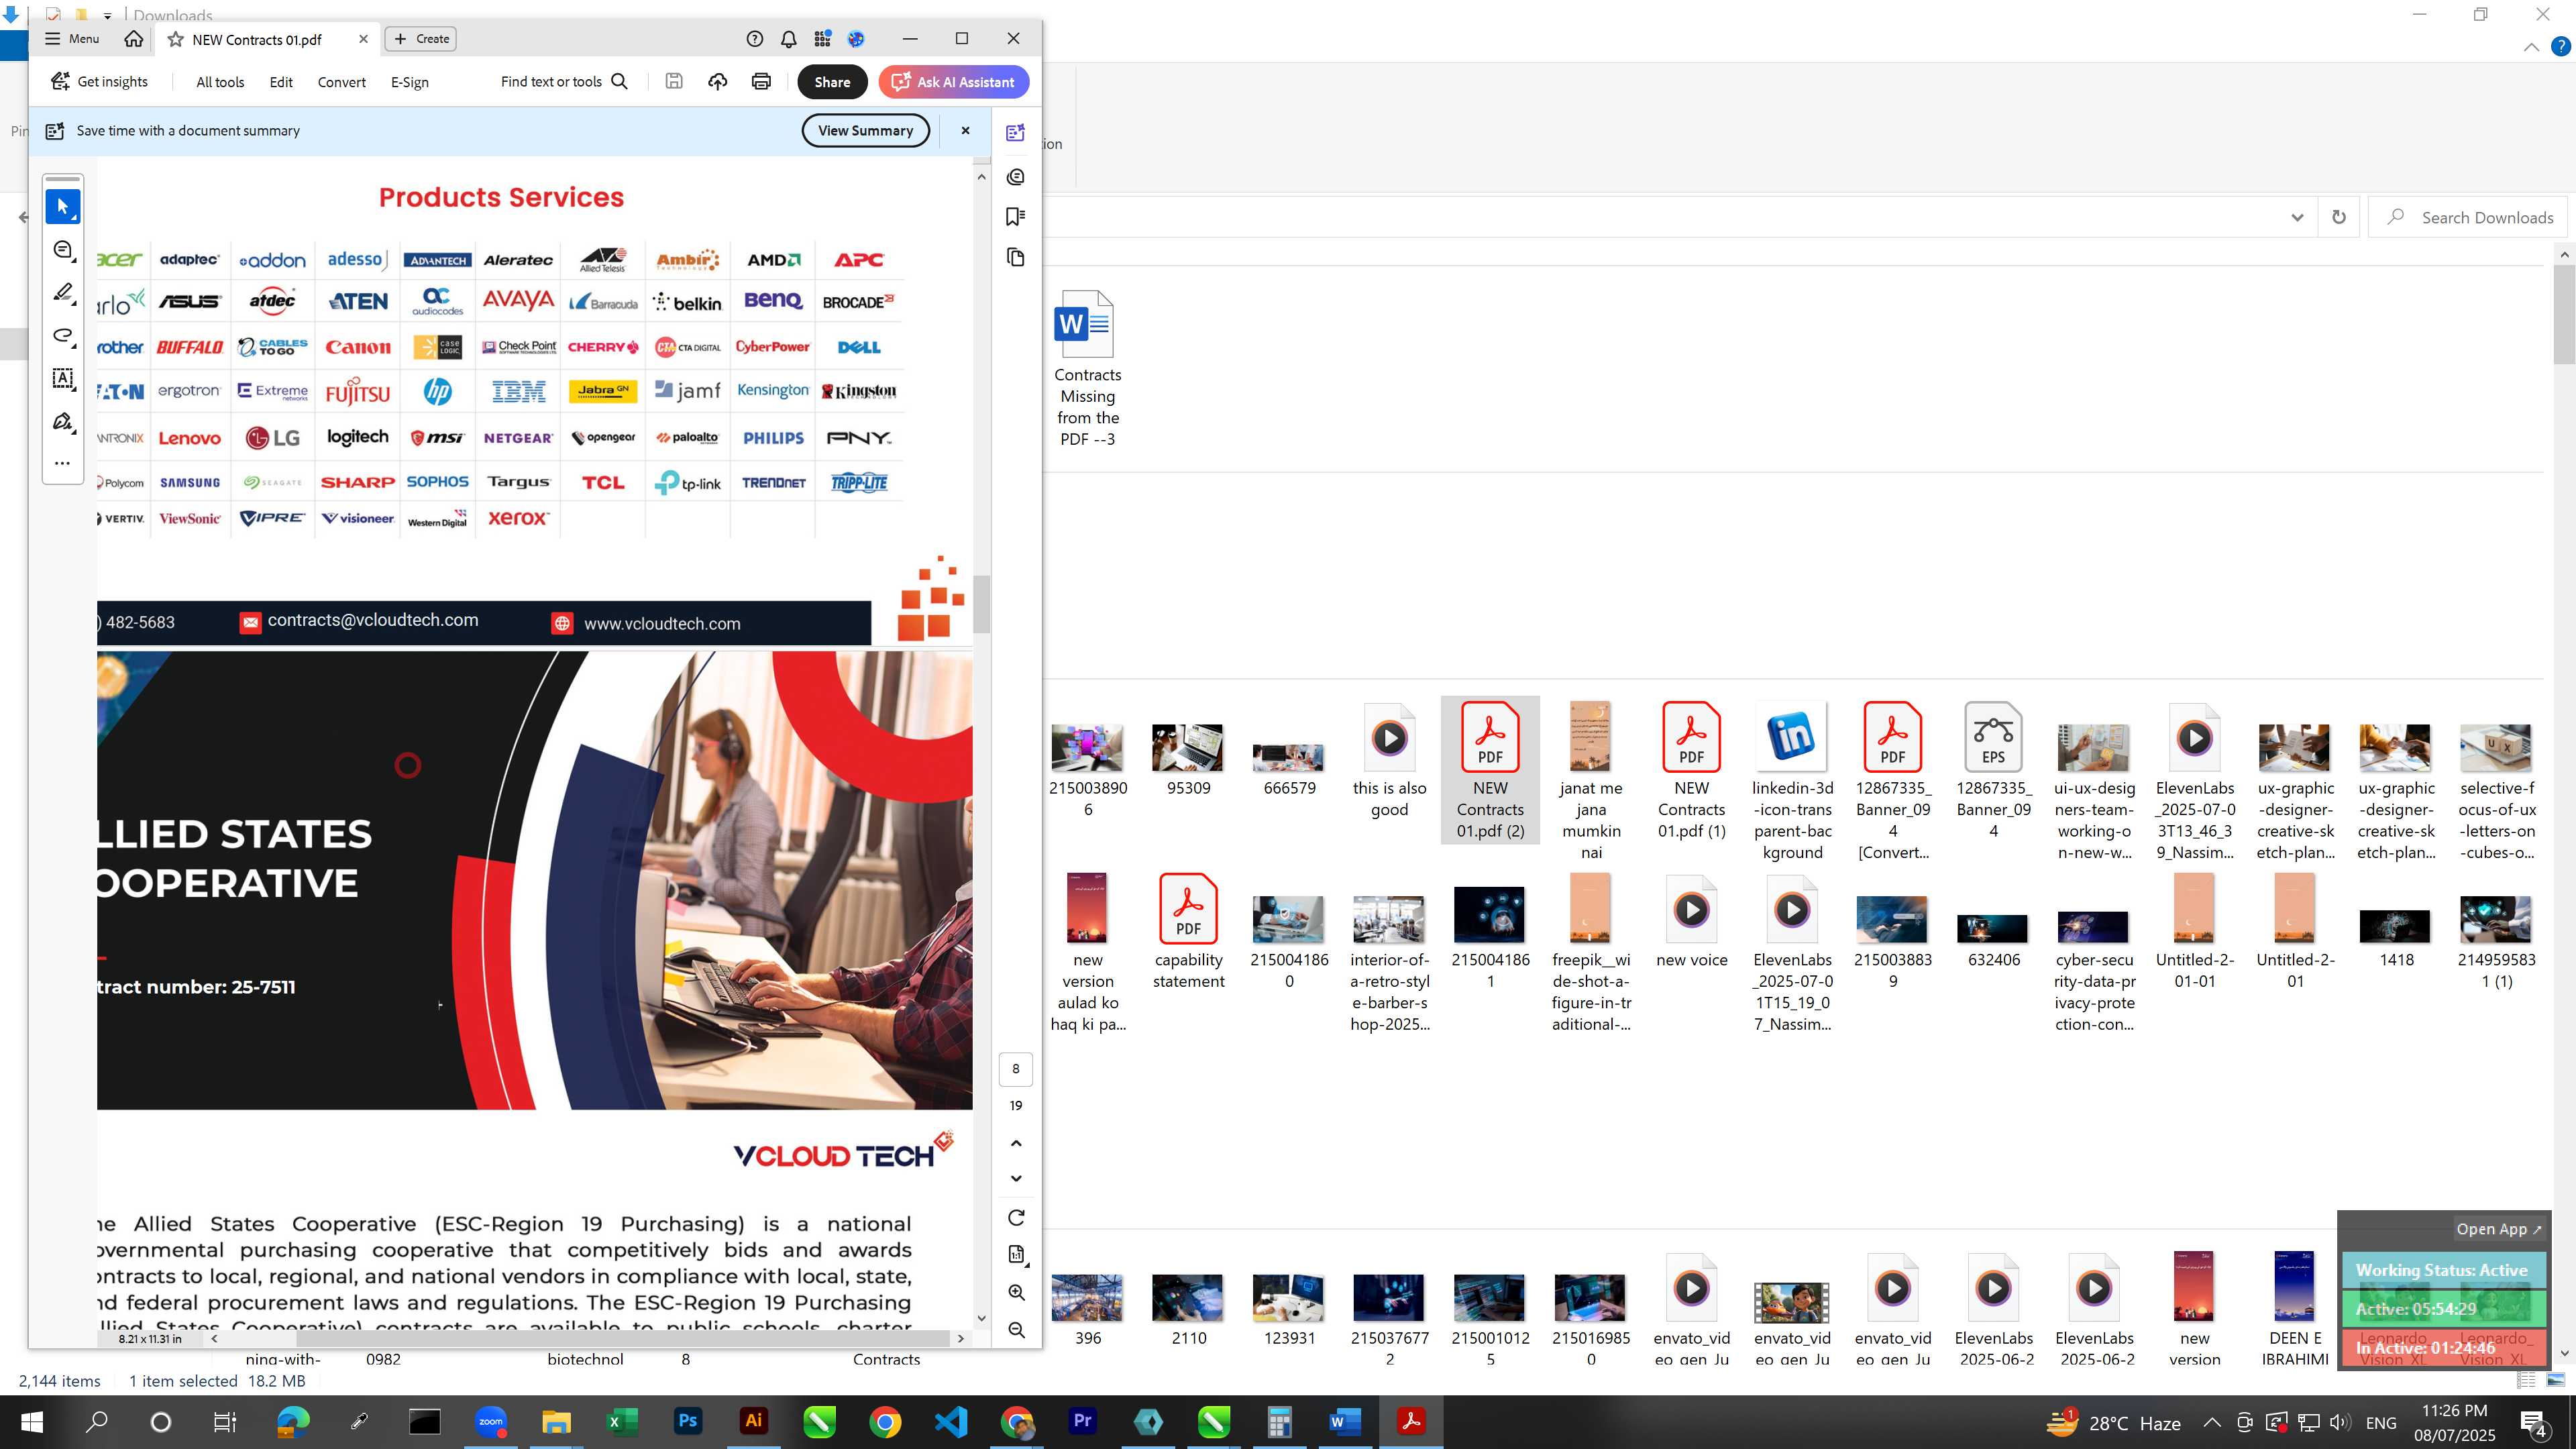Open the Edit tool
This screenshot has width=2576, height=1449.
(281, 82)
